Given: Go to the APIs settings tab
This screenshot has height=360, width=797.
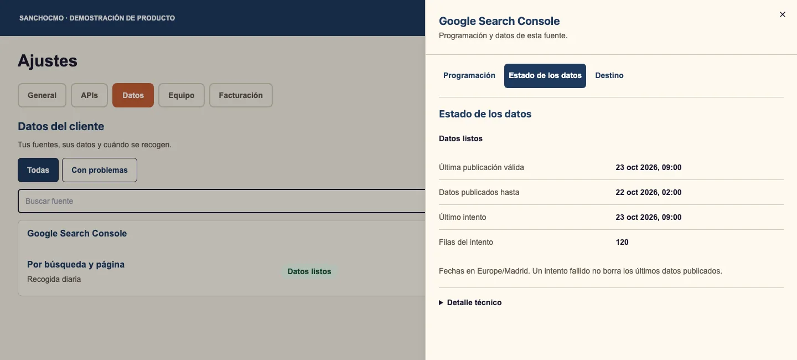Looking at the screenshot, I should tap(89, 95).
